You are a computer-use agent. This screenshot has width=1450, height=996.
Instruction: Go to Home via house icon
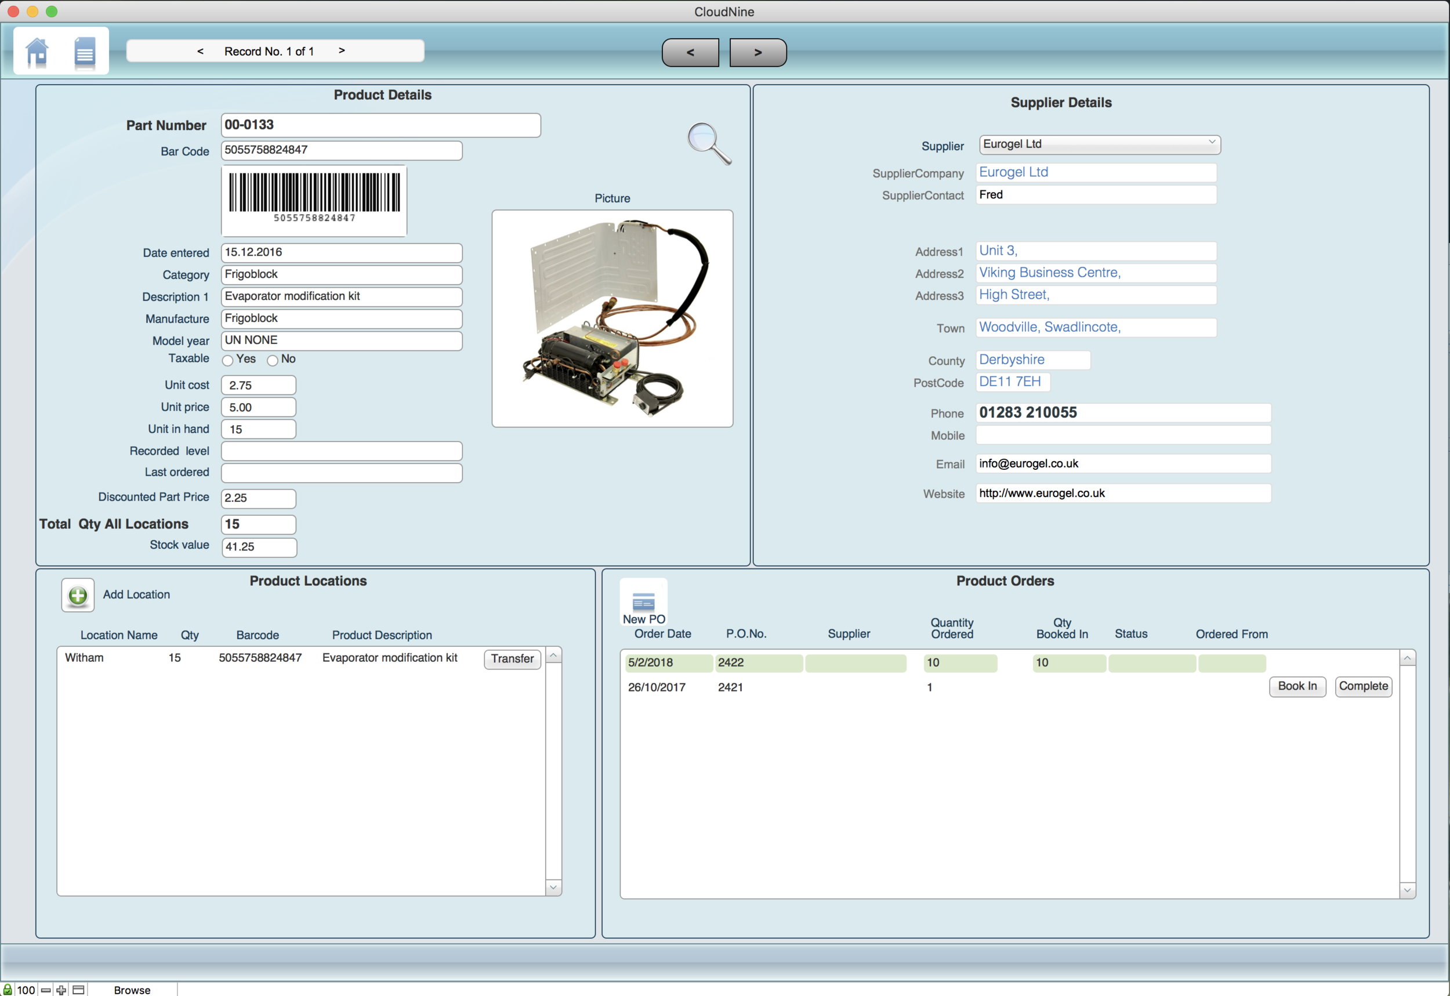tap(38, 52)
